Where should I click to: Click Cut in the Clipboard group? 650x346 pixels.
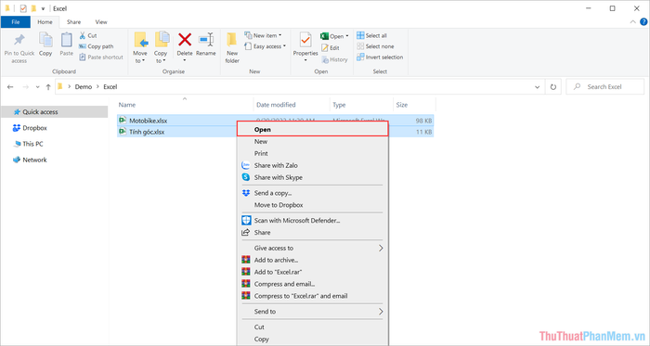click(x=88, y=35)
